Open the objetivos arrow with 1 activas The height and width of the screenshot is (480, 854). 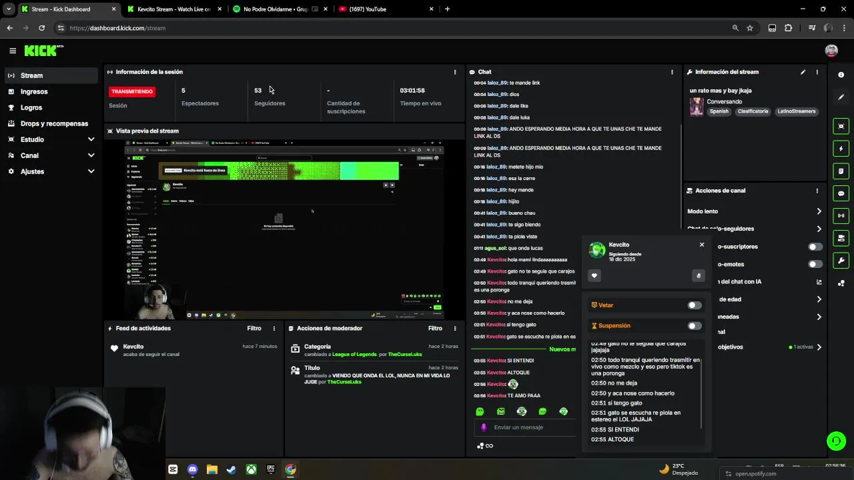[819, 347]
